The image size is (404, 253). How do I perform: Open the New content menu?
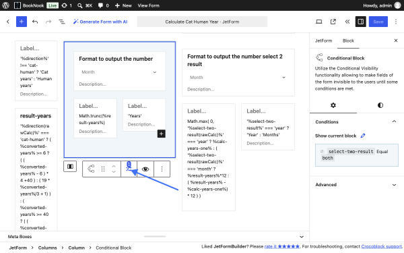point(123,5)
